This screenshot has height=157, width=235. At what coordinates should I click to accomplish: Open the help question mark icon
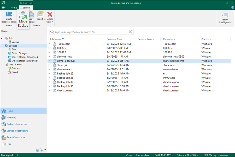pyautogui.click(x=233, y=8)
